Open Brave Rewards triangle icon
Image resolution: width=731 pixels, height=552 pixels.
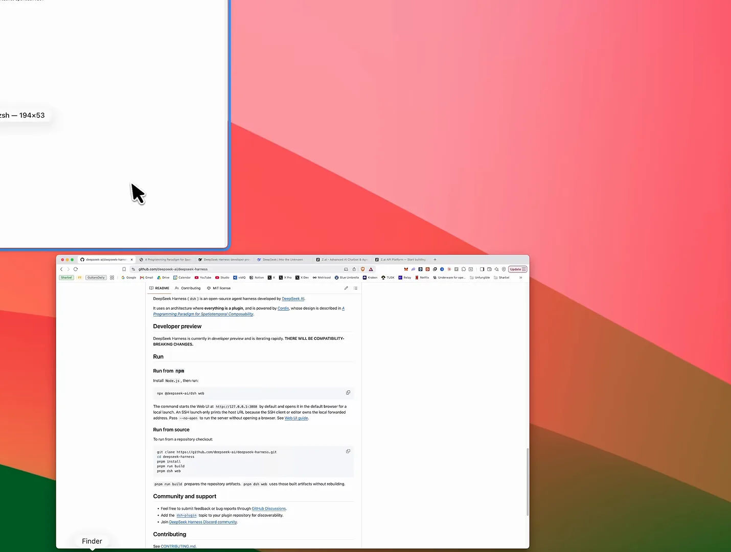[371, 269]
